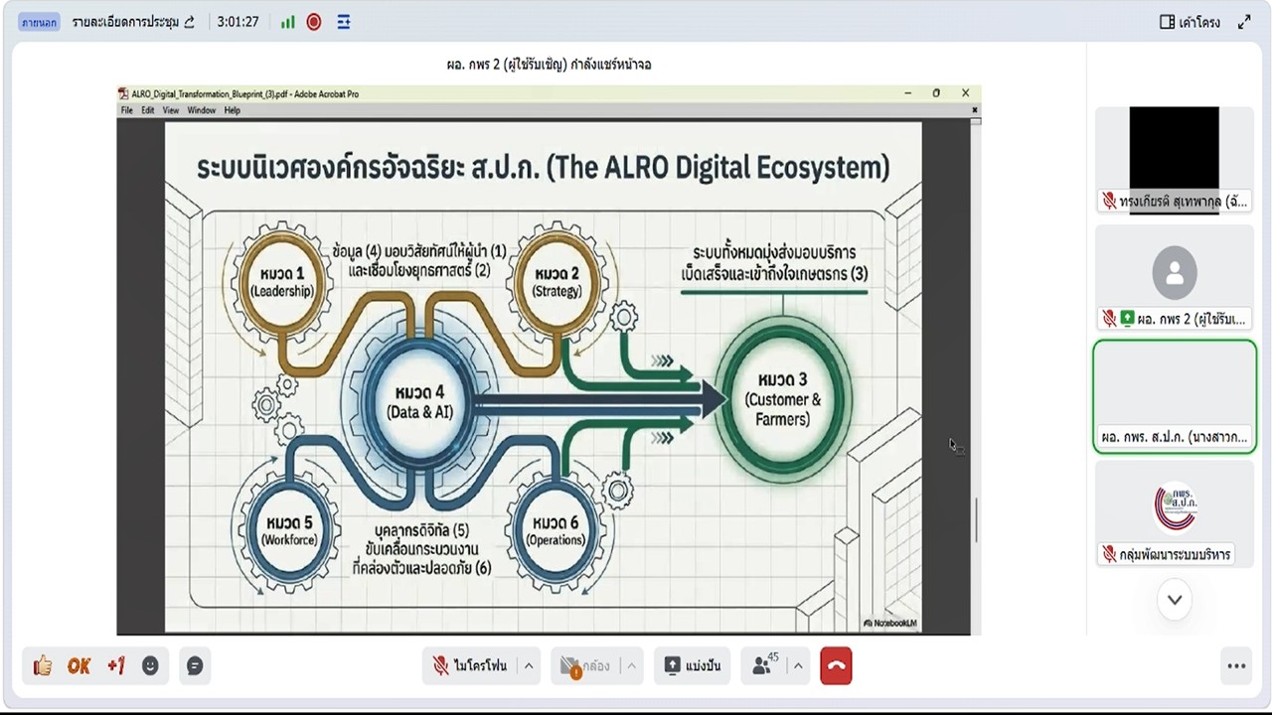Open meeting details (รายละเอียดการประชุม)
Screen dimensions: 1272x715
(125, 22)
